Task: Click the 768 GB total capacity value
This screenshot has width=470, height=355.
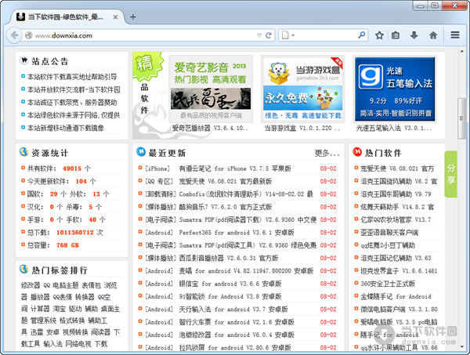Action: coord(67,245)
